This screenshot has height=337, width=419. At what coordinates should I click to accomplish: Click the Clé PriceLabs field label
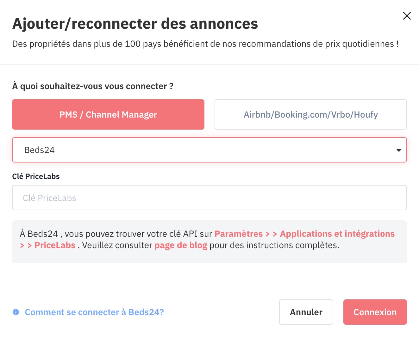[36, 176]
